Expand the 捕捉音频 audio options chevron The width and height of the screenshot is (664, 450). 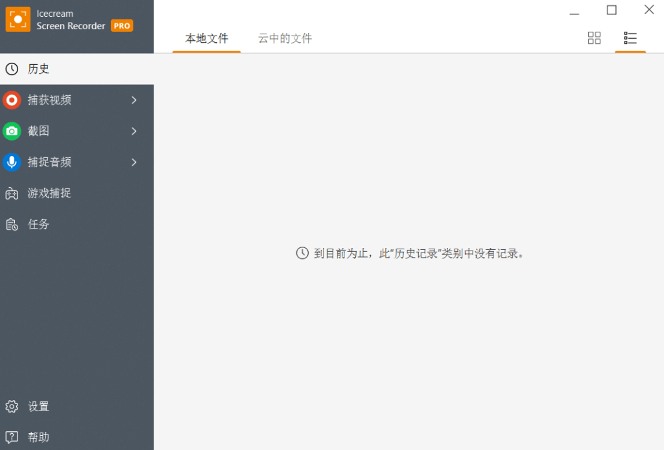134,163
